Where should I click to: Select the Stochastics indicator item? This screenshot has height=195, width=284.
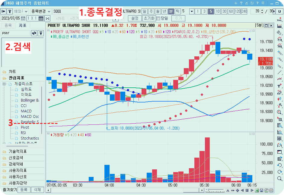pos(30,138)
